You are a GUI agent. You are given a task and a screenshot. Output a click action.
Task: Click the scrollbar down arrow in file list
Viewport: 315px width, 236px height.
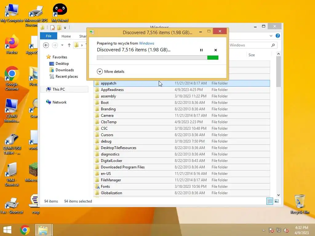click(x=278, y=195)
